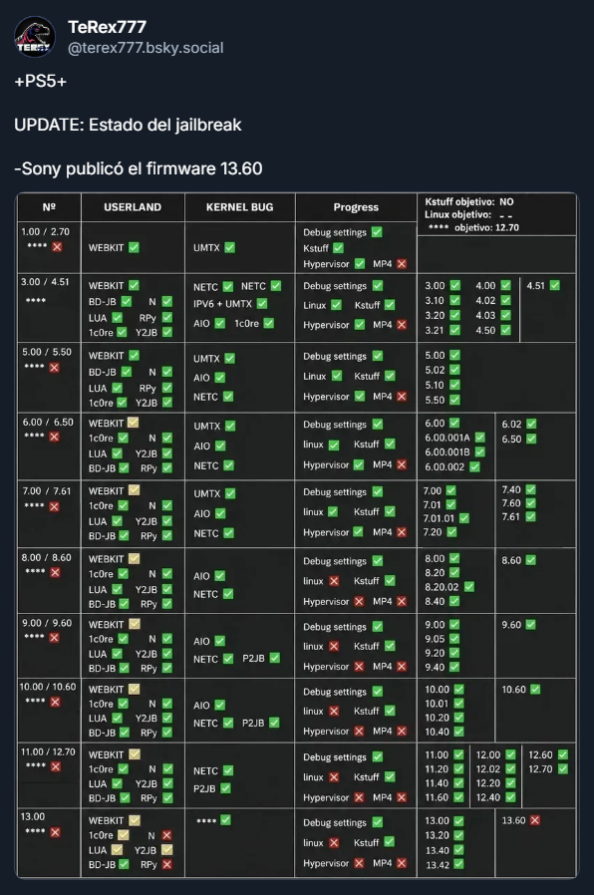Open the jailbreak status table image
The height and width of the screenshot is (895, 594).
pyautogui.click(x=297, y=535)
